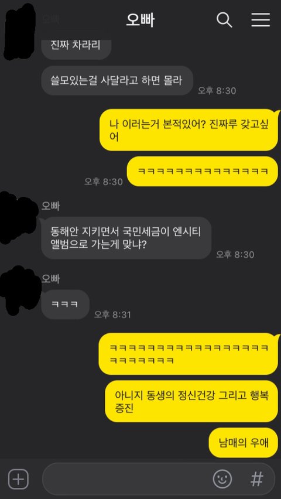Tap the yellow bubble 남매의 우애
Screen dimensions: 281x499
click(x=244, y=443)
